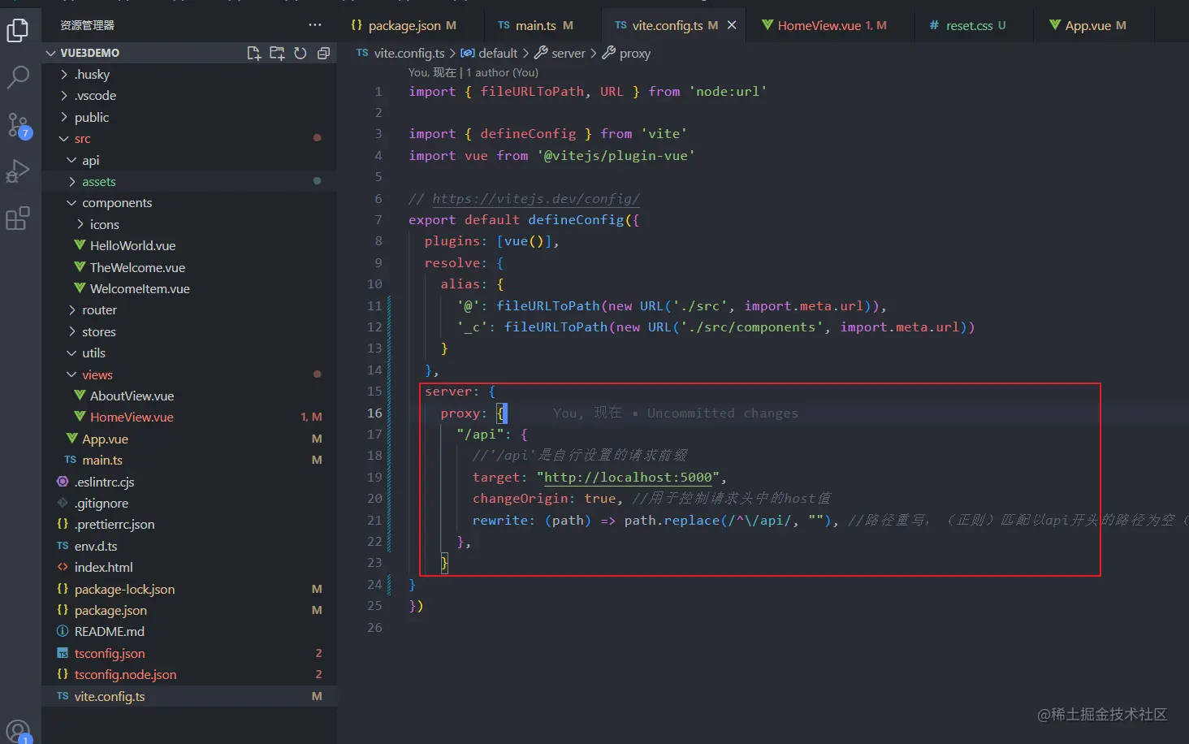Open the Extensions view
The height and width of the screenshot is (744, 1189).
coord(18,218)
